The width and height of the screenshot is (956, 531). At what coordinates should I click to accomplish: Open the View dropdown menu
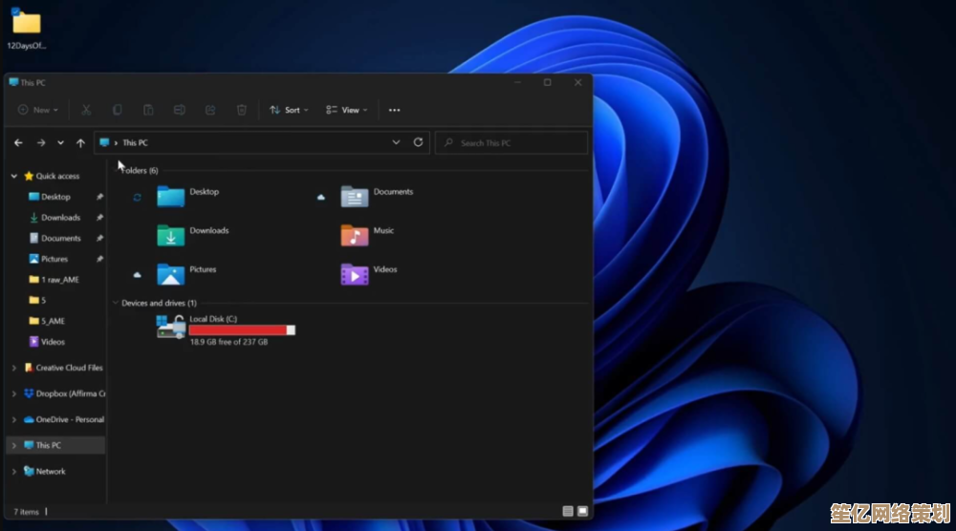click(x=345, y=110)
